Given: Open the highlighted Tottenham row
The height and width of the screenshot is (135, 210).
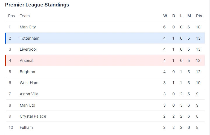Looking at the screenshot, I should (x=105, y=38).
